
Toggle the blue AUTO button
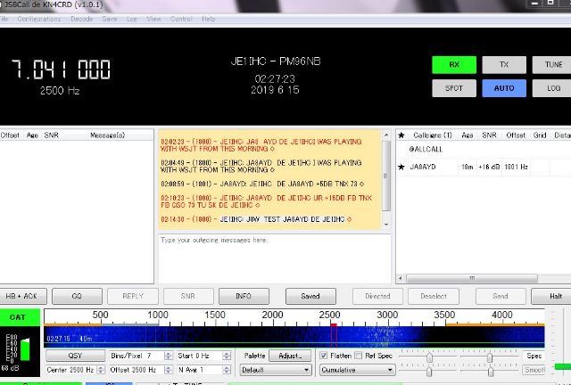point(504,88)
